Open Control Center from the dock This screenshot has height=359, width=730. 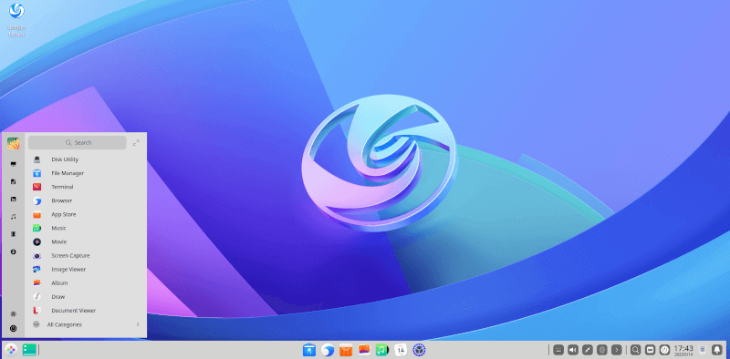pos(419,350)
